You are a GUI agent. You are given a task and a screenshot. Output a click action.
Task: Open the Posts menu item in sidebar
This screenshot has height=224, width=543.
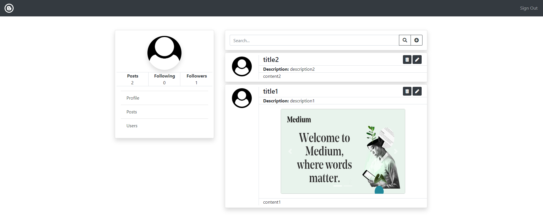164,112
